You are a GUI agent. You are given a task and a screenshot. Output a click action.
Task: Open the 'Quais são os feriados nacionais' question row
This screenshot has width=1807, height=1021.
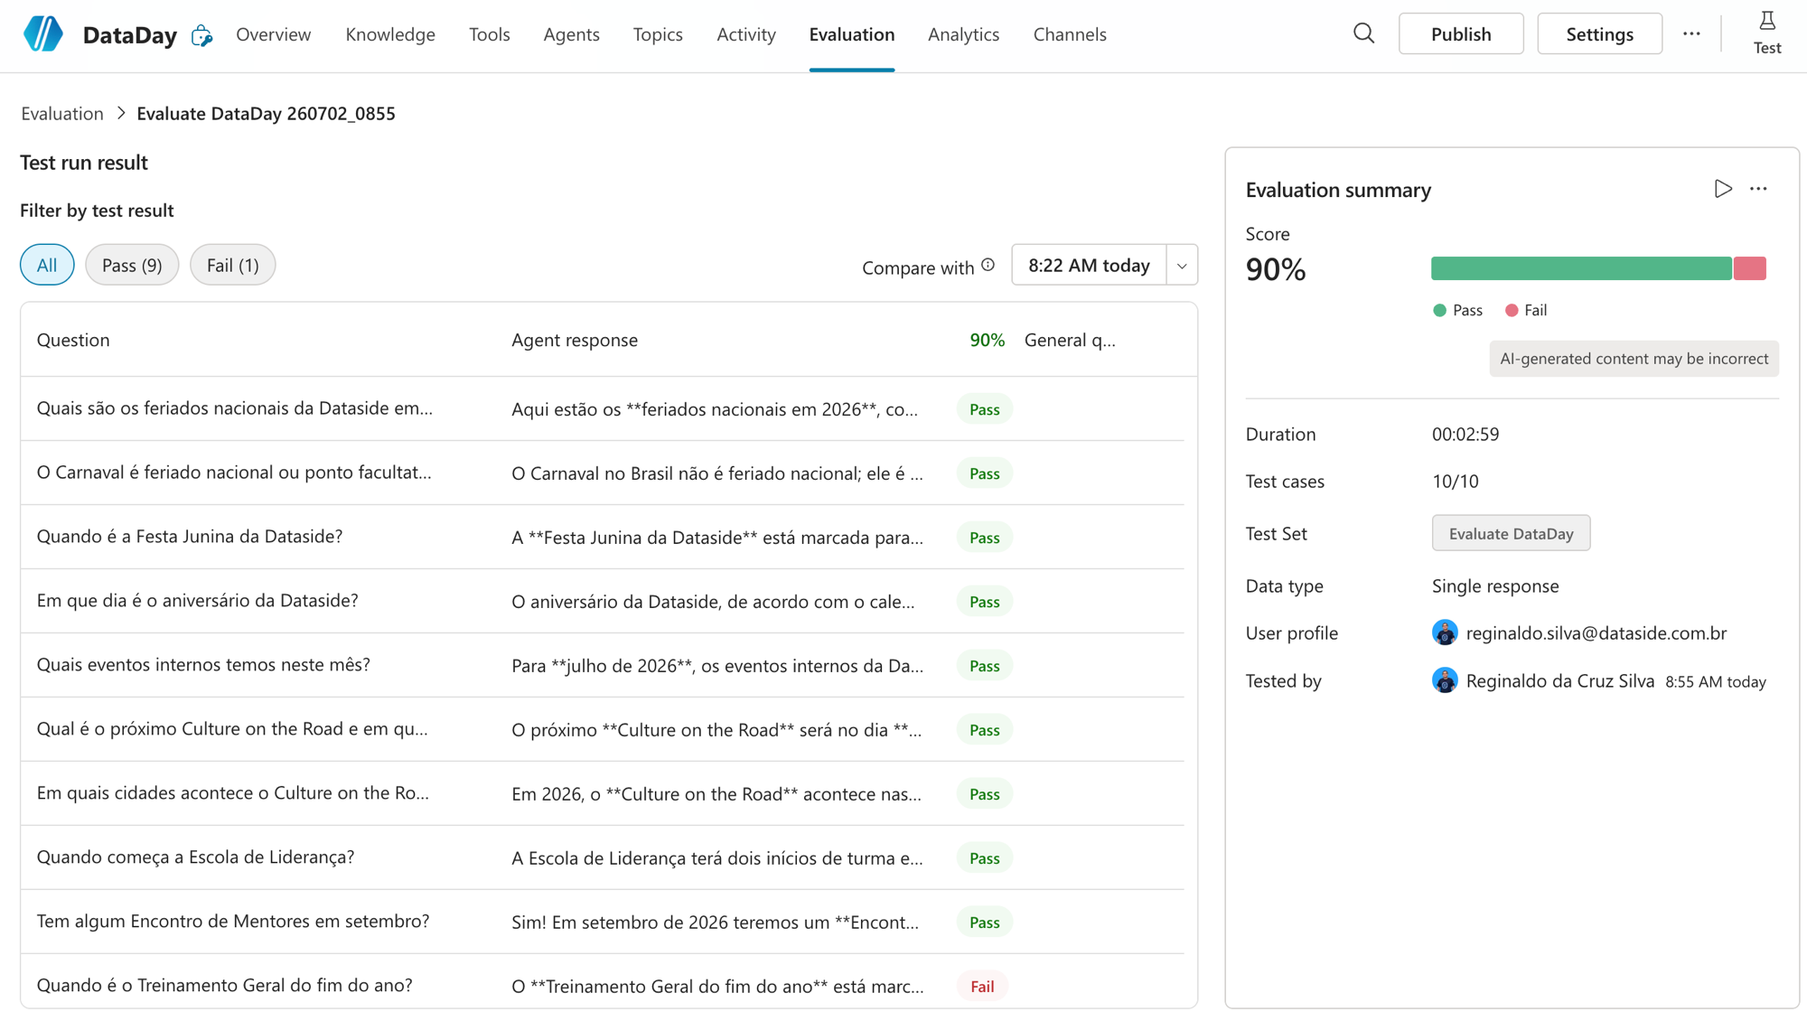tap(603, 408)
